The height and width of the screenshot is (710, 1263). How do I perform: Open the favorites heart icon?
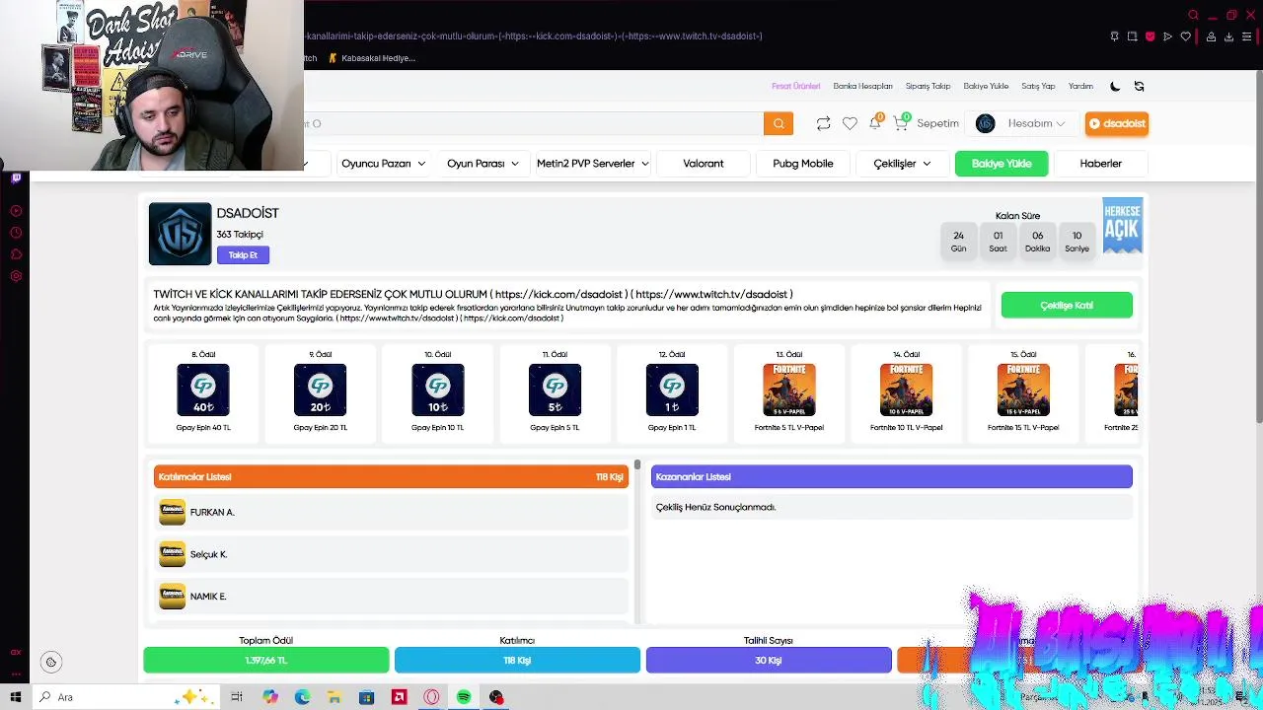[850, 123]
